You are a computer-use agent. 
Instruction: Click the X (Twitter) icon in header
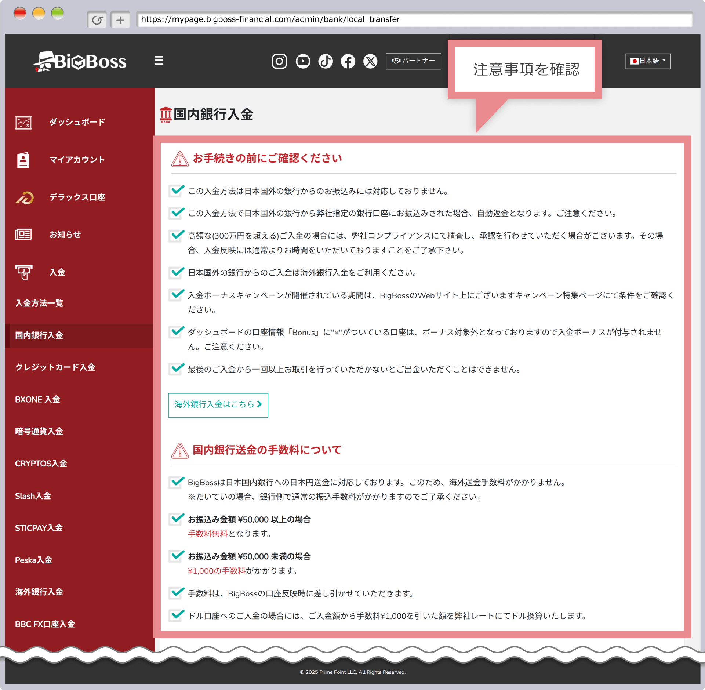370,61
